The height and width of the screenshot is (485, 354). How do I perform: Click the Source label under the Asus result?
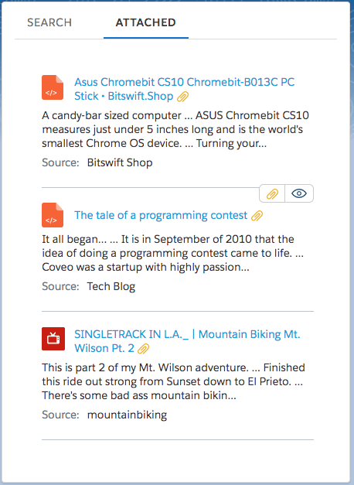[60, 162]
